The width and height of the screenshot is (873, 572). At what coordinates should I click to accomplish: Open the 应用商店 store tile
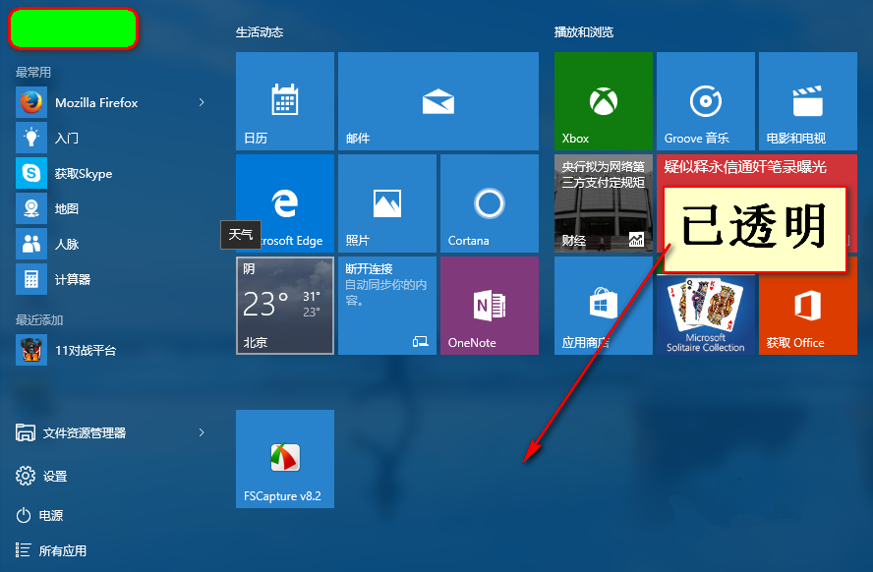604,306
